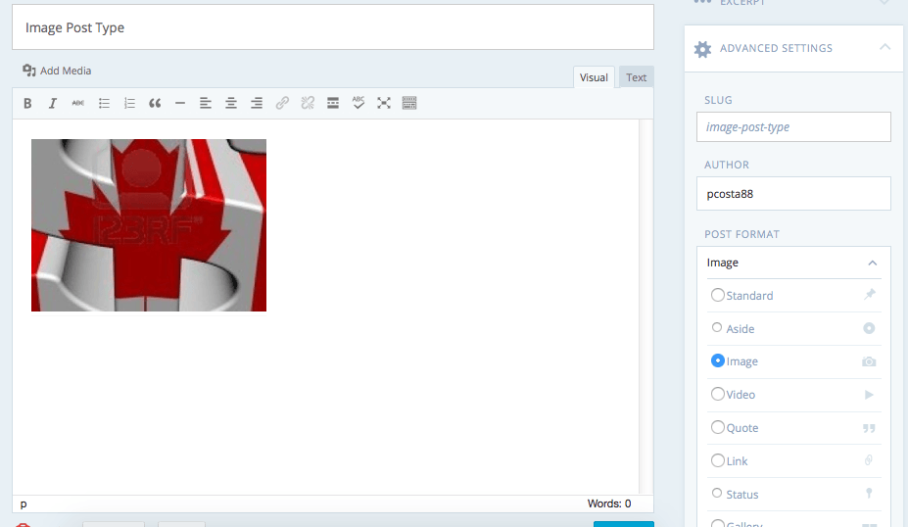Viewport: 908px width, 527px height.
Task: Open the spellcheck ABC dropdown
Action: [358, 103]
